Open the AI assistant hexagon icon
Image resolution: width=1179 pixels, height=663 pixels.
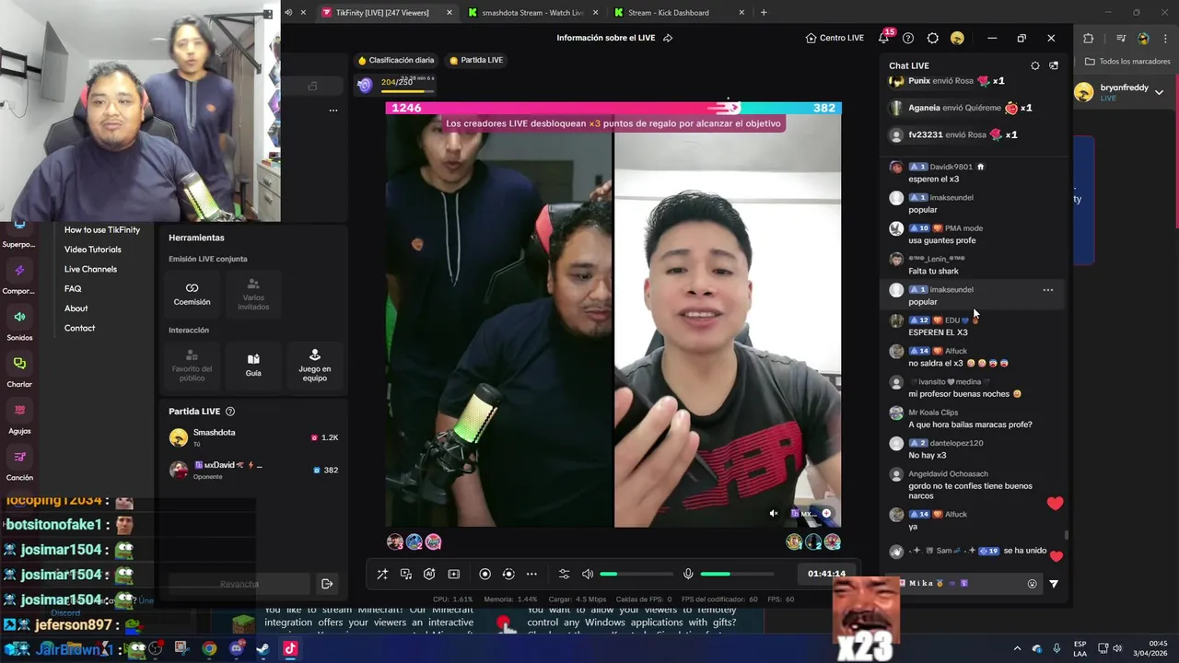[429, 574]
